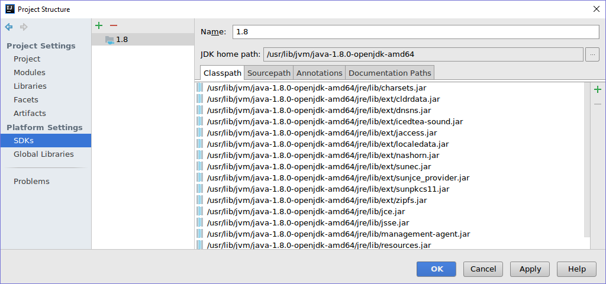
Task: Remove classpath entry with minus icon
Action: pos(598,104)
